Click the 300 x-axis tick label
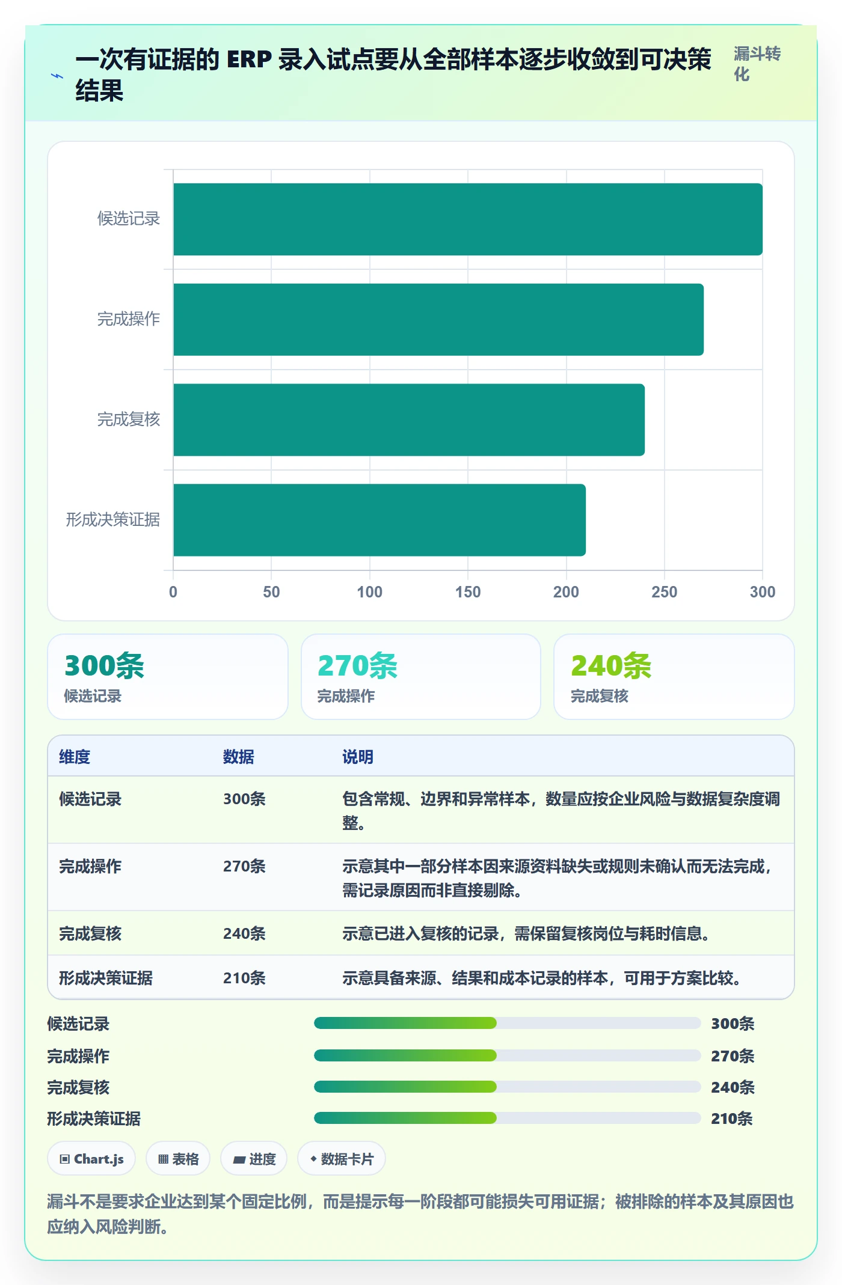842x1285 pixels. [x=763, y=592]
